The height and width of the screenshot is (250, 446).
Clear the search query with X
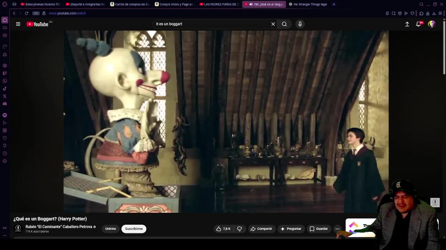(273, 24)
